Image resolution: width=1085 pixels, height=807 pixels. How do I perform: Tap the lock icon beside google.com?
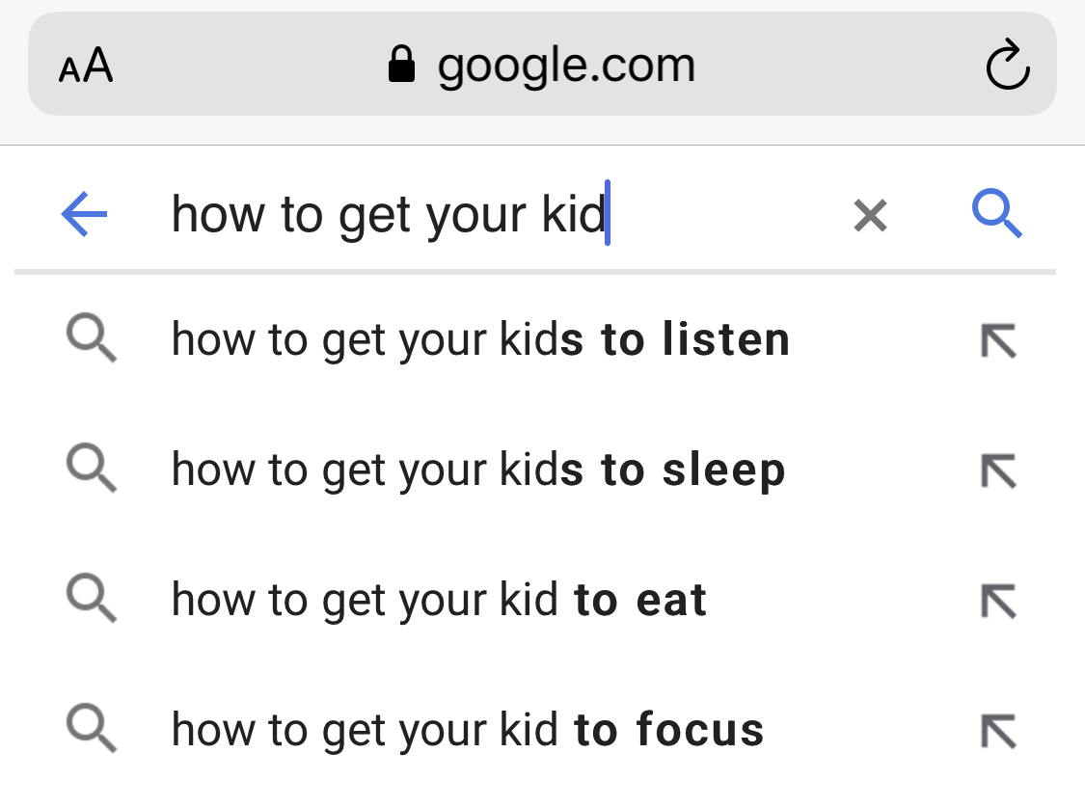click(x=401, y=67)
